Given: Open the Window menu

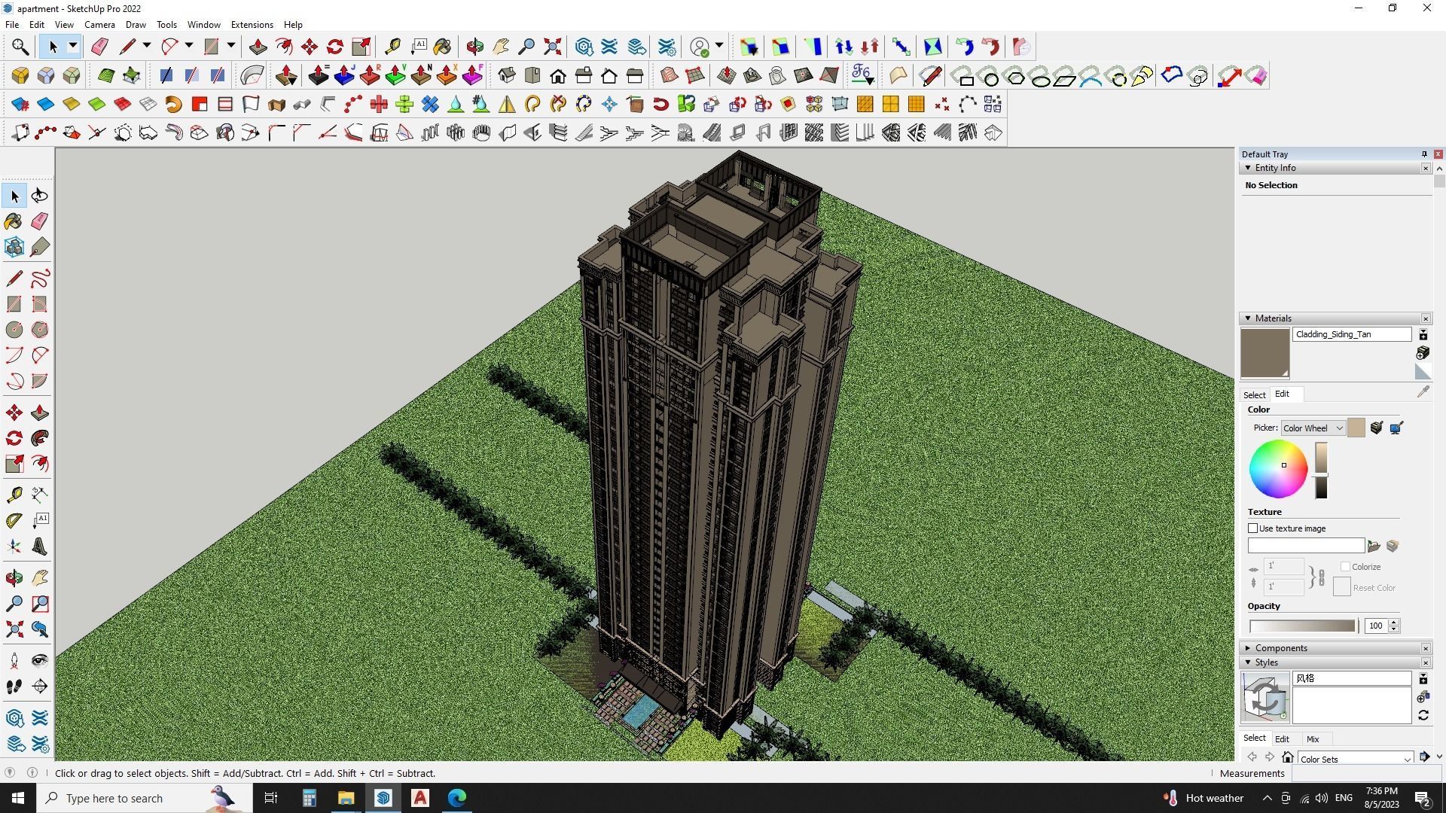Looking at the screenshot, I should pos(203,25).
